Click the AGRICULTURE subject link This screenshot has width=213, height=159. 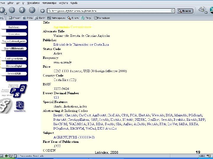(x=74, y=137)
